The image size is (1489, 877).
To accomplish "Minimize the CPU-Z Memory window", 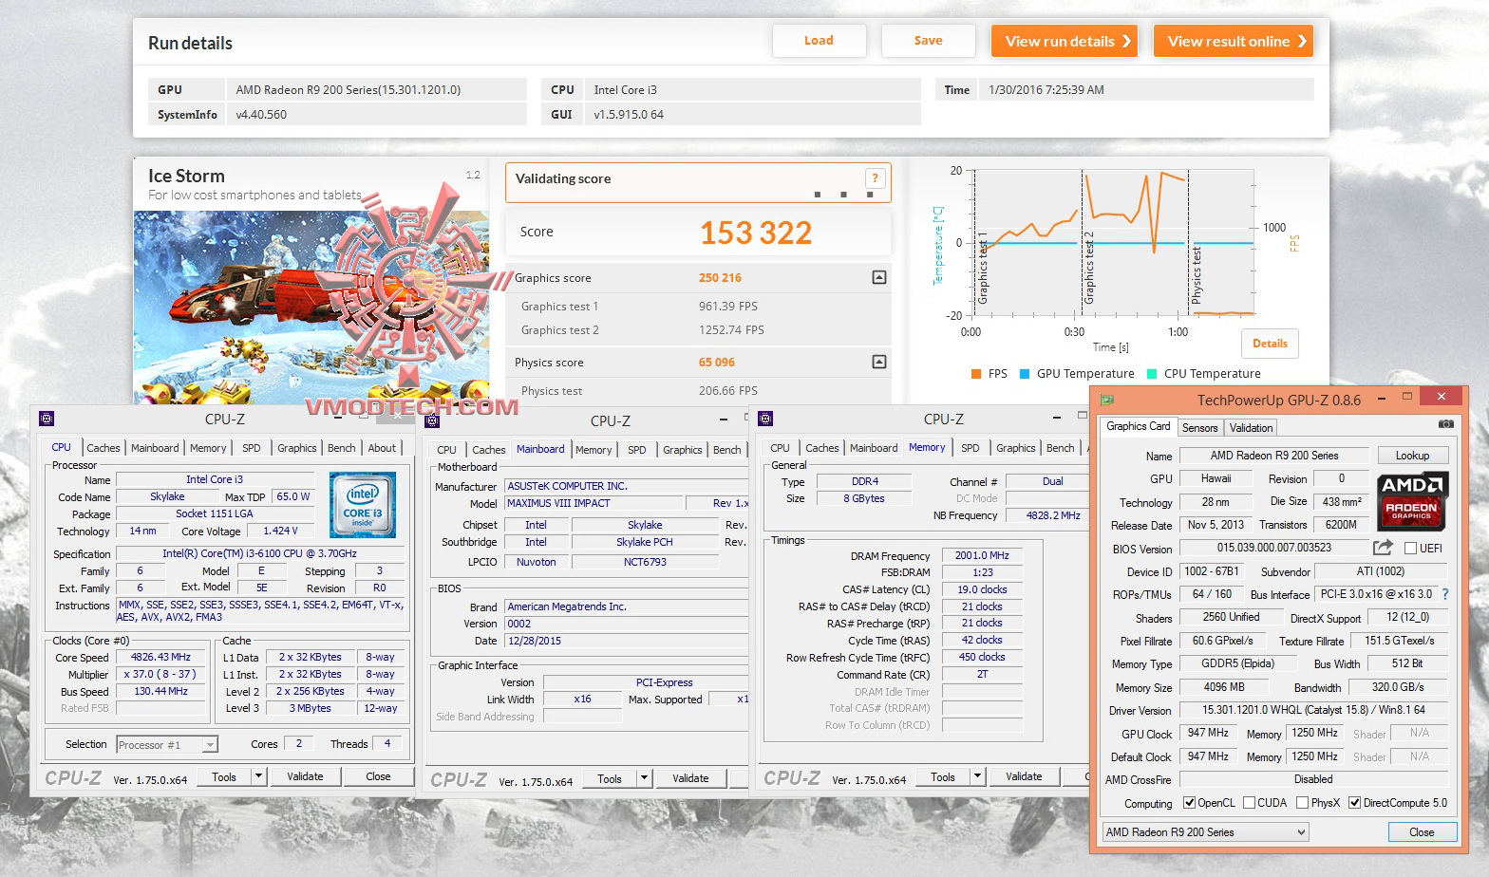I will click(1057, 417).
